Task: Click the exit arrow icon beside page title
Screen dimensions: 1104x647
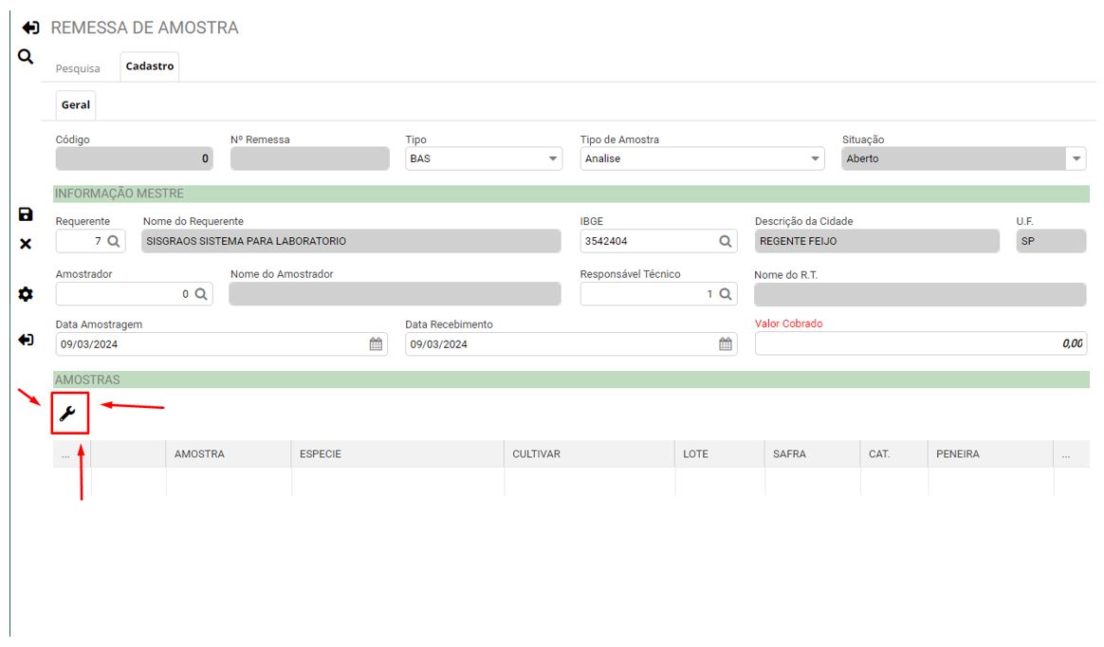Action: point(31,28)
